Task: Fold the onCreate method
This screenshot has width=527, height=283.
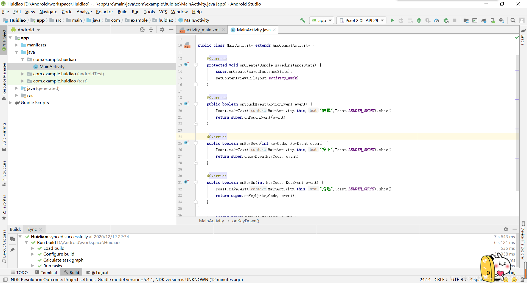Action: coord(196,65)
